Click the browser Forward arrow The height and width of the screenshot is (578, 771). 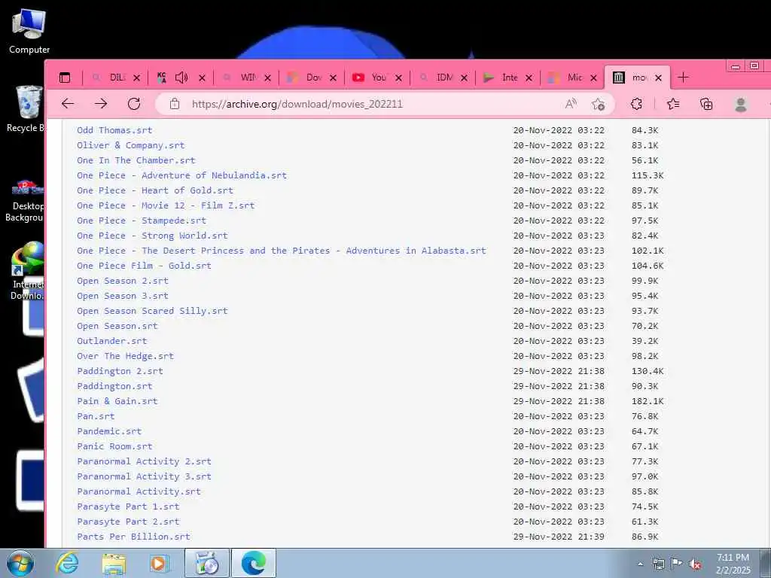tap(102, 104)
